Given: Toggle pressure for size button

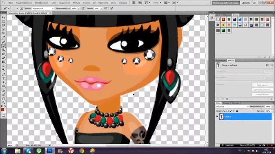Looking at the screenshot, I should click(x=112, y=9).
